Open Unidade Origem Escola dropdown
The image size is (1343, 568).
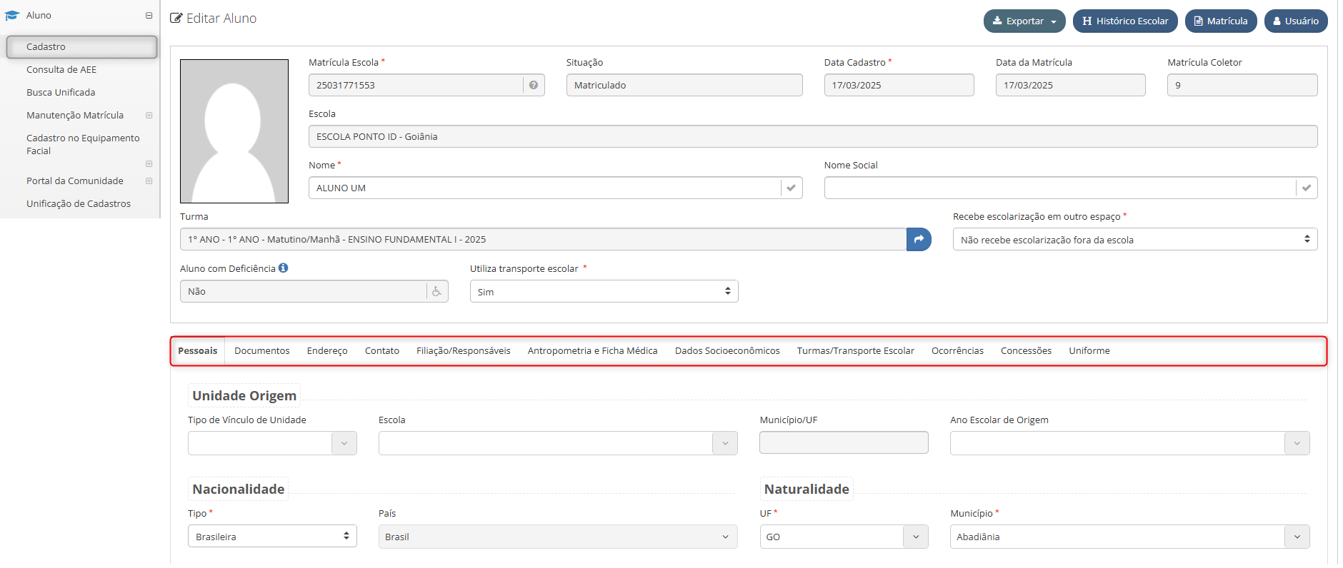pyautogui.click(x=558, y=443)
